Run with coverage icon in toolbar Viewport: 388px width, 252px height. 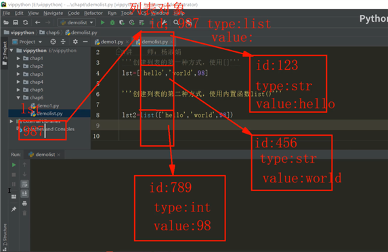122,23
